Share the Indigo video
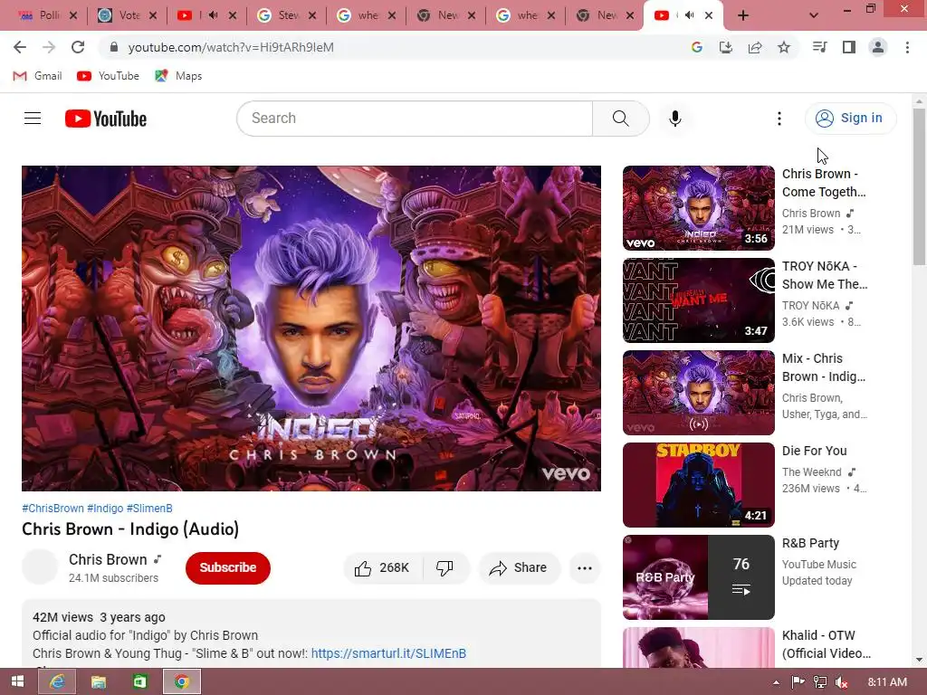The height and width of the screenshot is (695, 927). coord(519,568)
